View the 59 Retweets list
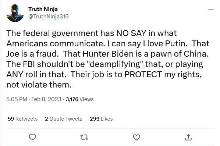220x146 pixels. (x=22, y=119)
